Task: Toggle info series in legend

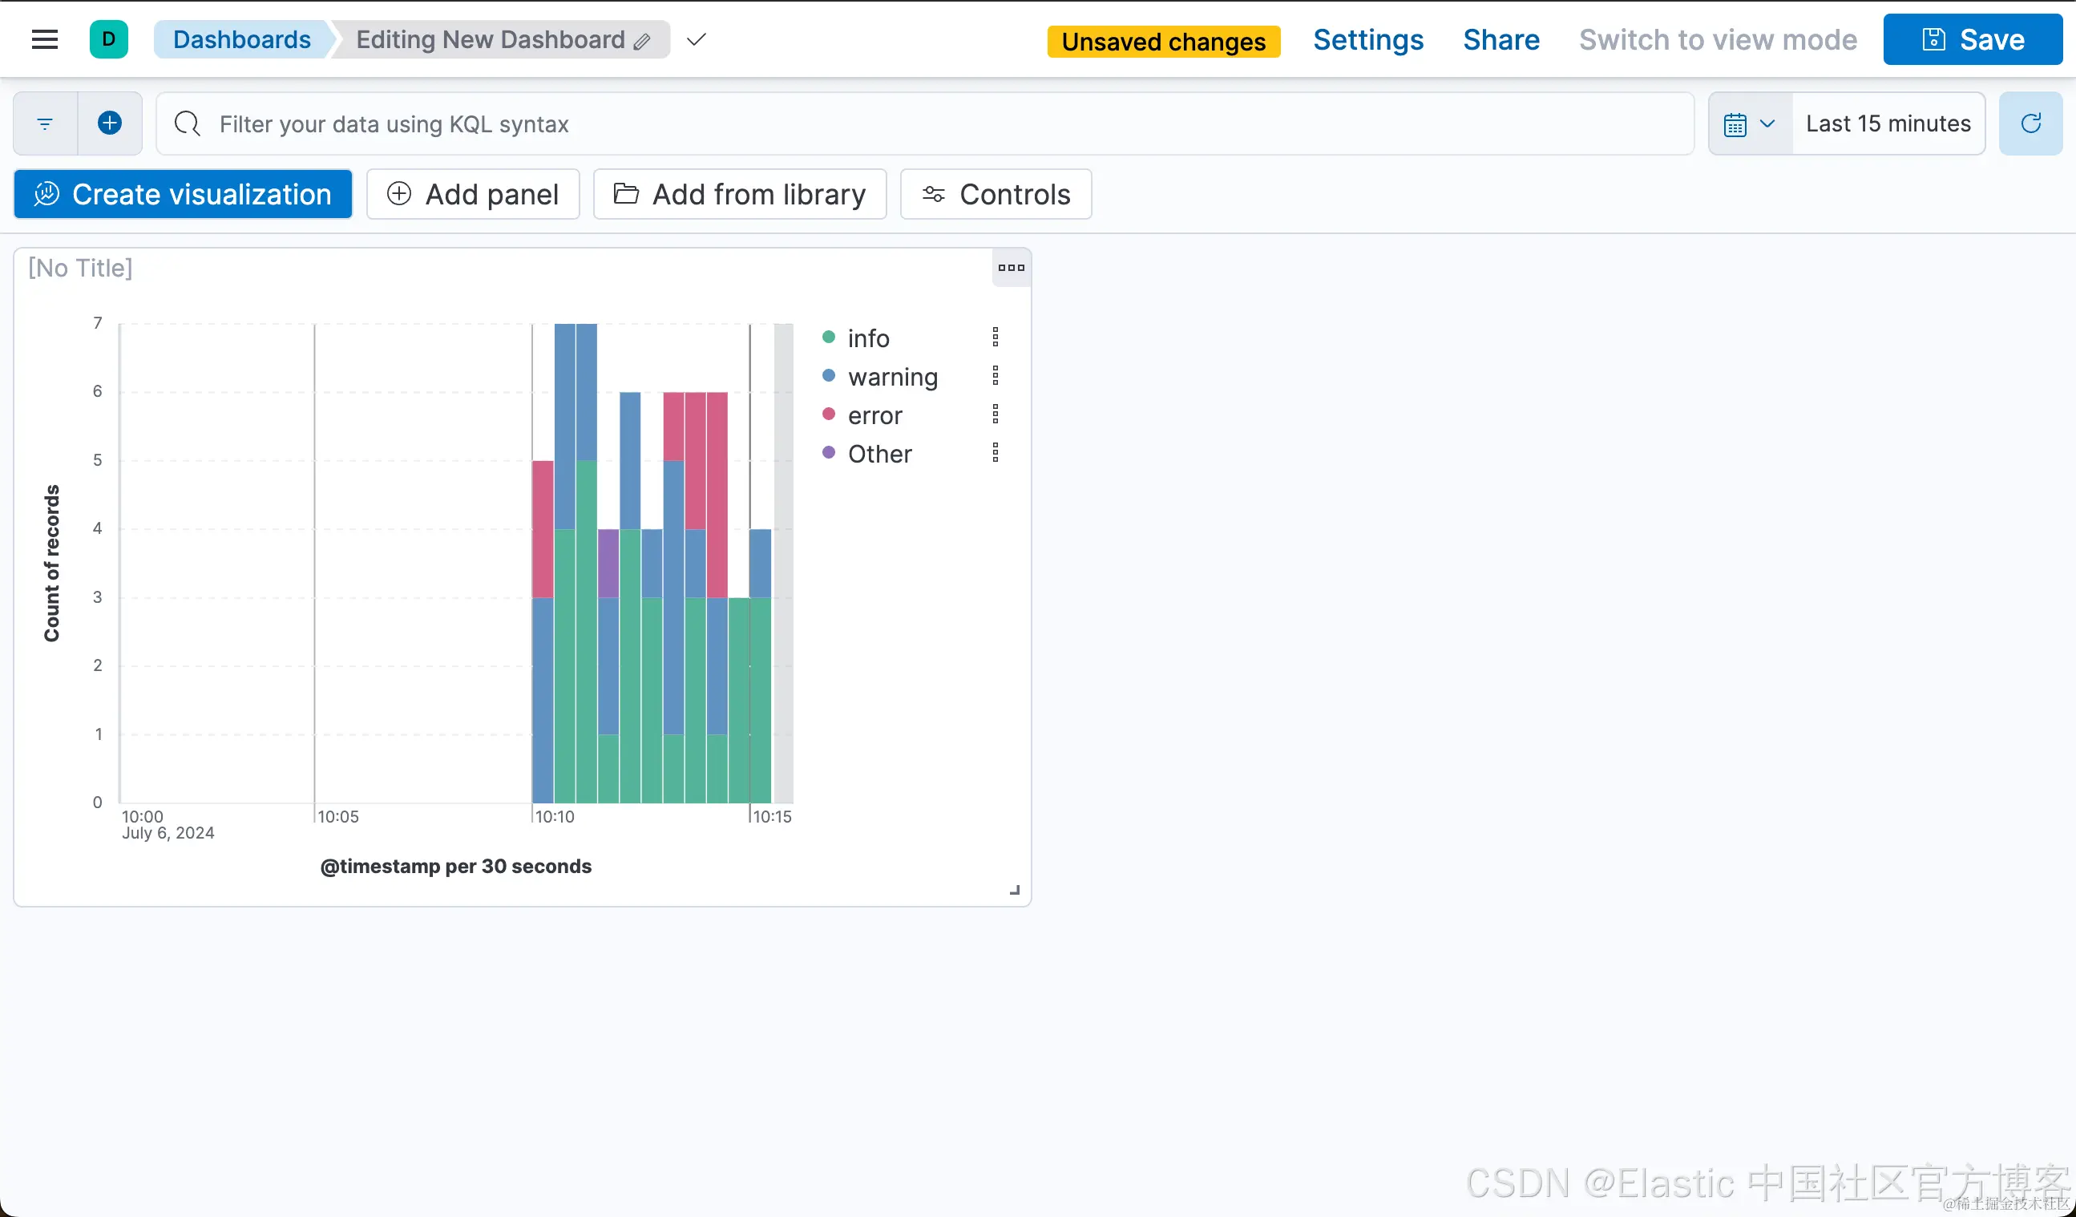Action: tap(868, 338)
